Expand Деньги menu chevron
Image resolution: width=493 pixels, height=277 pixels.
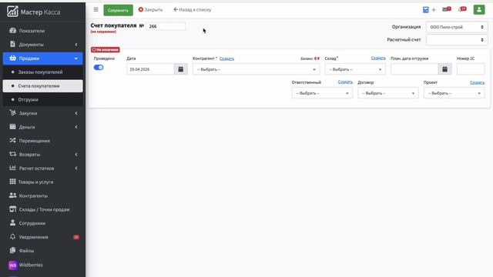pos(76,127)
